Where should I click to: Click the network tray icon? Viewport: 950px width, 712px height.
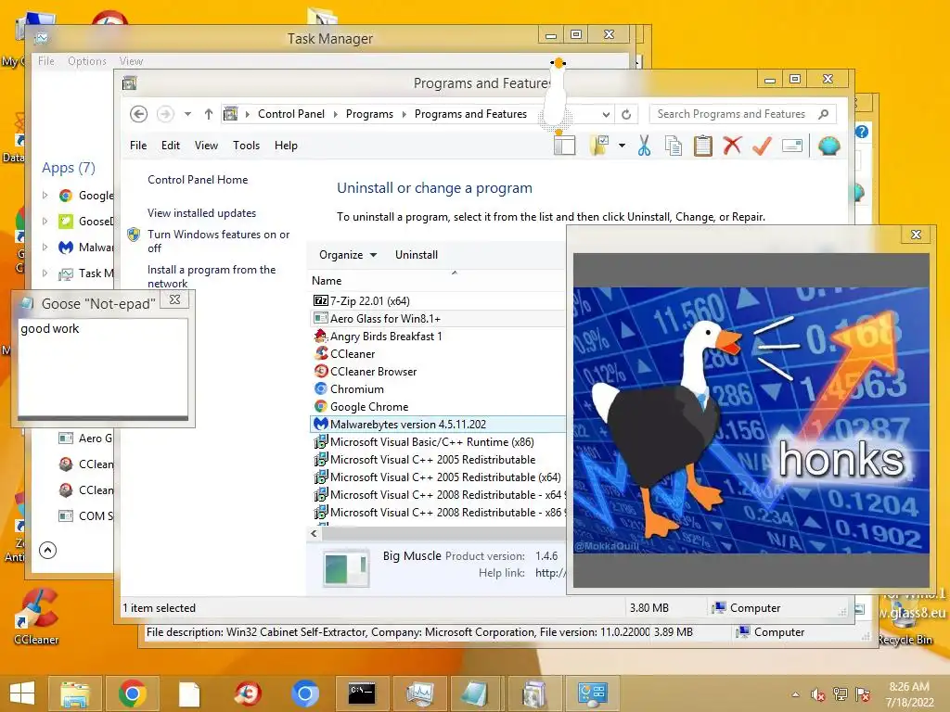click(841, 694)
